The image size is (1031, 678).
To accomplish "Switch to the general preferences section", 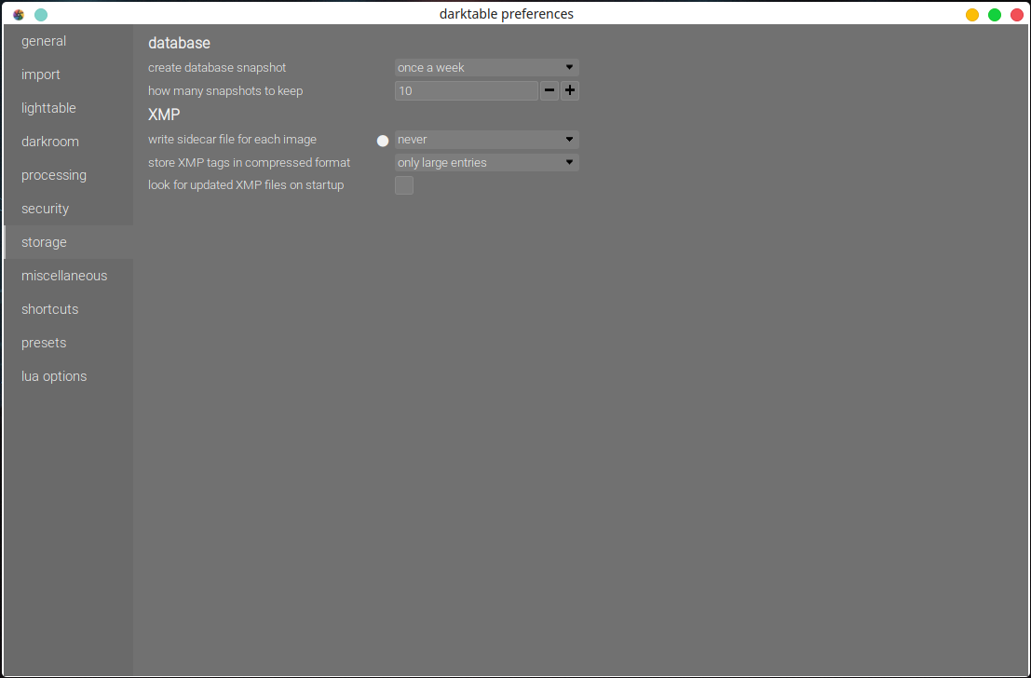I will click(x=44, y=41).
